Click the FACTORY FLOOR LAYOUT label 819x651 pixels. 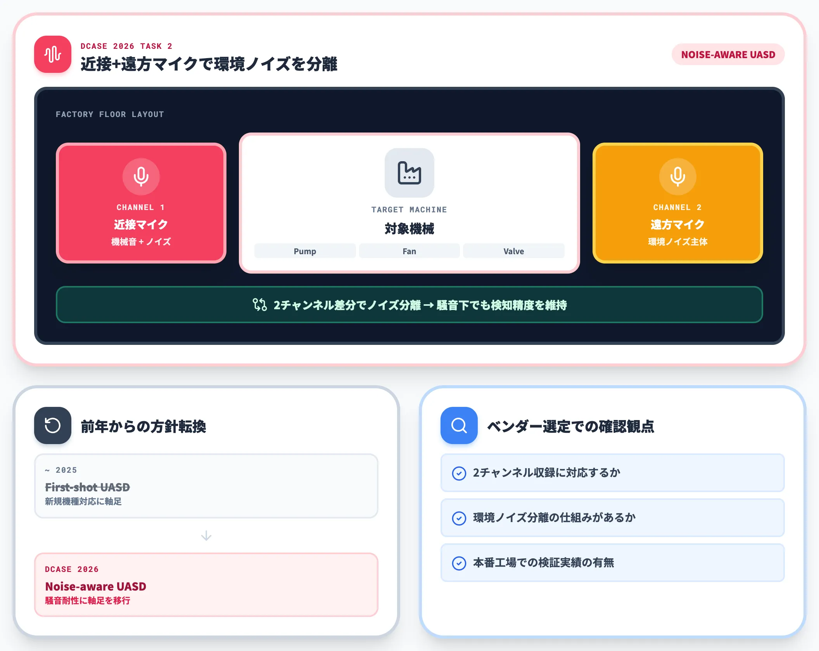pyautogui.click(x=110, y=114)
